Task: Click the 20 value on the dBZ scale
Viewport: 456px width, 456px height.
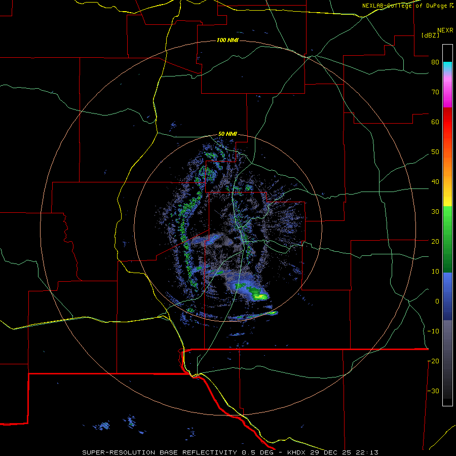Action: [435, 242]
